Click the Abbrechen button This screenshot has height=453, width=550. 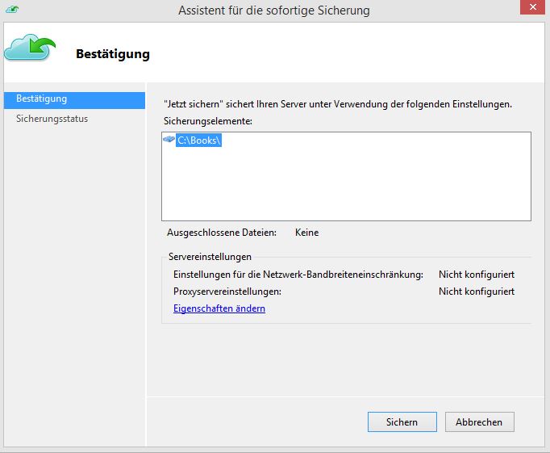tap(479, 422)
